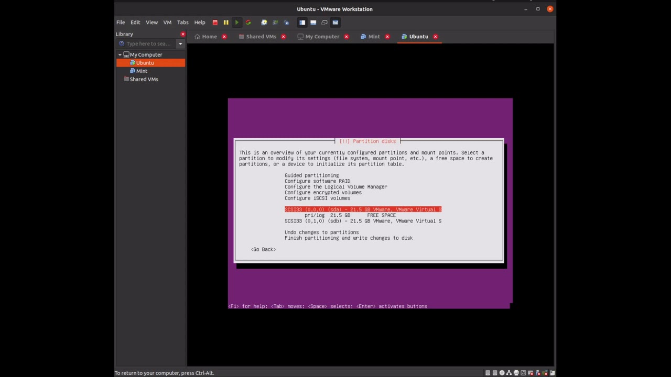Image resolution: width=671 pixels, height=377 pixels.
Task: Click the CD/DVD drive status bar icon
Action: point(502,373)
